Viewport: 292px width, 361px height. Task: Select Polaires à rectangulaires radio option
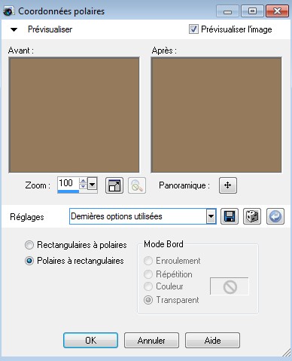click(29, 261)
